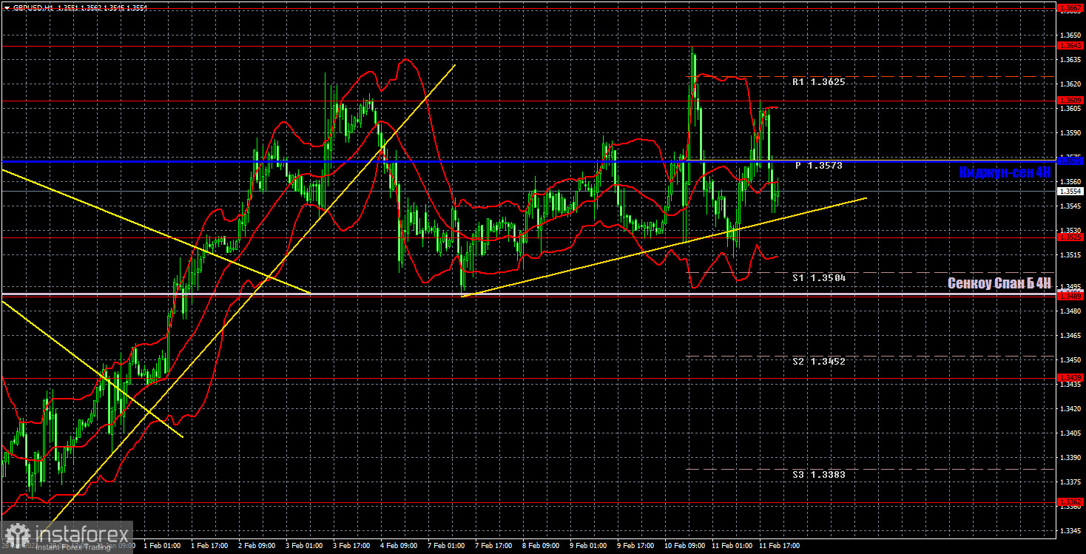The height and width of the screenshot is (554, 1086).
Task: Click the 1.3635 value on price scale
Action: click(1070, 60)
